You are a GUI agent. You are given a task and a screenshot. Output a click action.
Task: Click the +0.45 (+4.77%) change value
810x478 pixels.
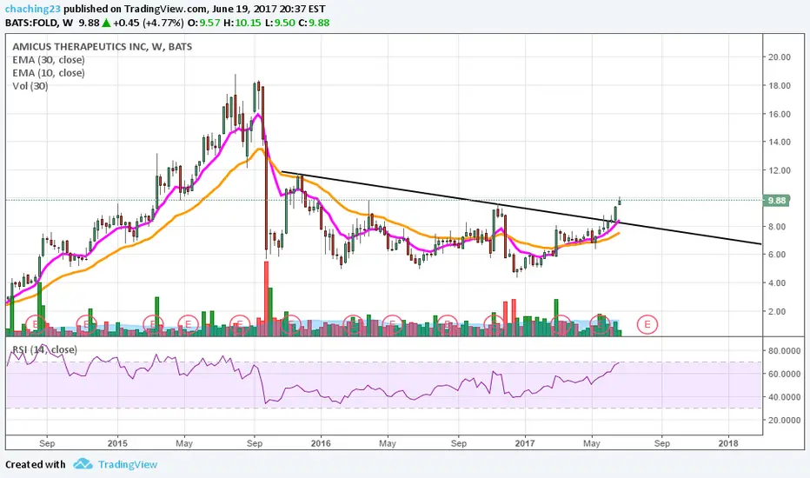click(149, 23)
